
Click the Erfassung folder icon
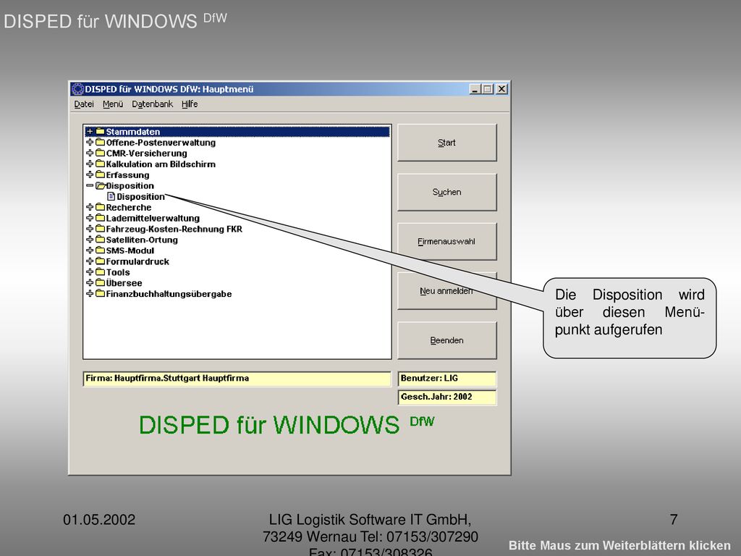(x=100, y=175)
